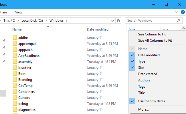Viewport: 186px width, 114px height.
Task: Click the refresh icon beside address bar
Action: pos(118,21)
